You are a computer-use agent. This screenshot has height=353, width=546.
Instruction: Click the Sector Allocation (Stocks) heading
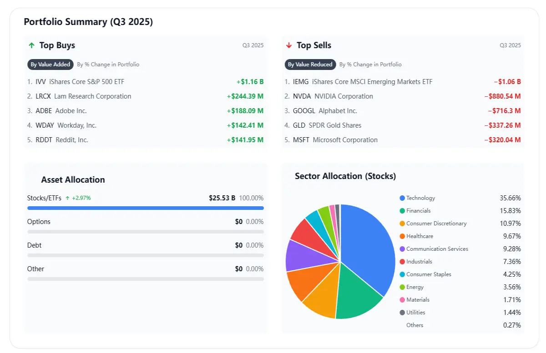[x=345, y=176]
